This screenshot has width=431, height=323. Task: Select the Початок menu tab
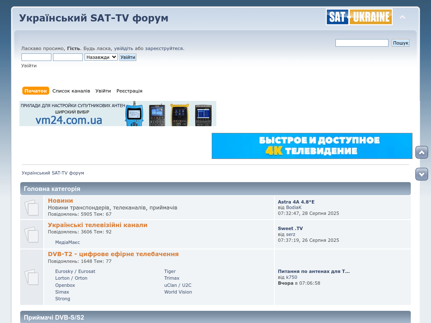point(36,91)
